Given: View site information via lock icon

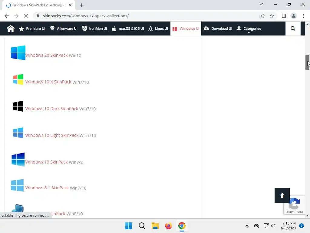Looking at the screenshot, I should coord(38,16).
